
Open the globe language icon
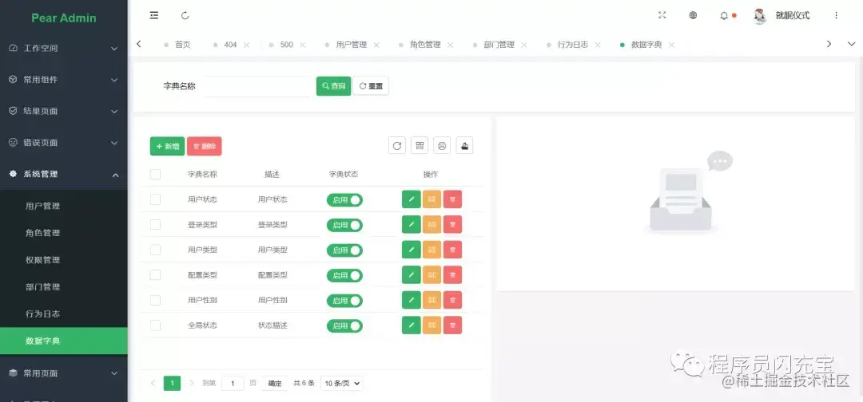tap(693, 15)
